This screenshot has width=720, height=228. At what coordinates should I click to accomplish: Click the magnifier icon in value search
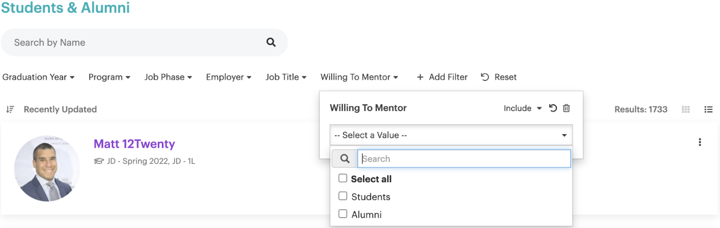tap(345, 158)
